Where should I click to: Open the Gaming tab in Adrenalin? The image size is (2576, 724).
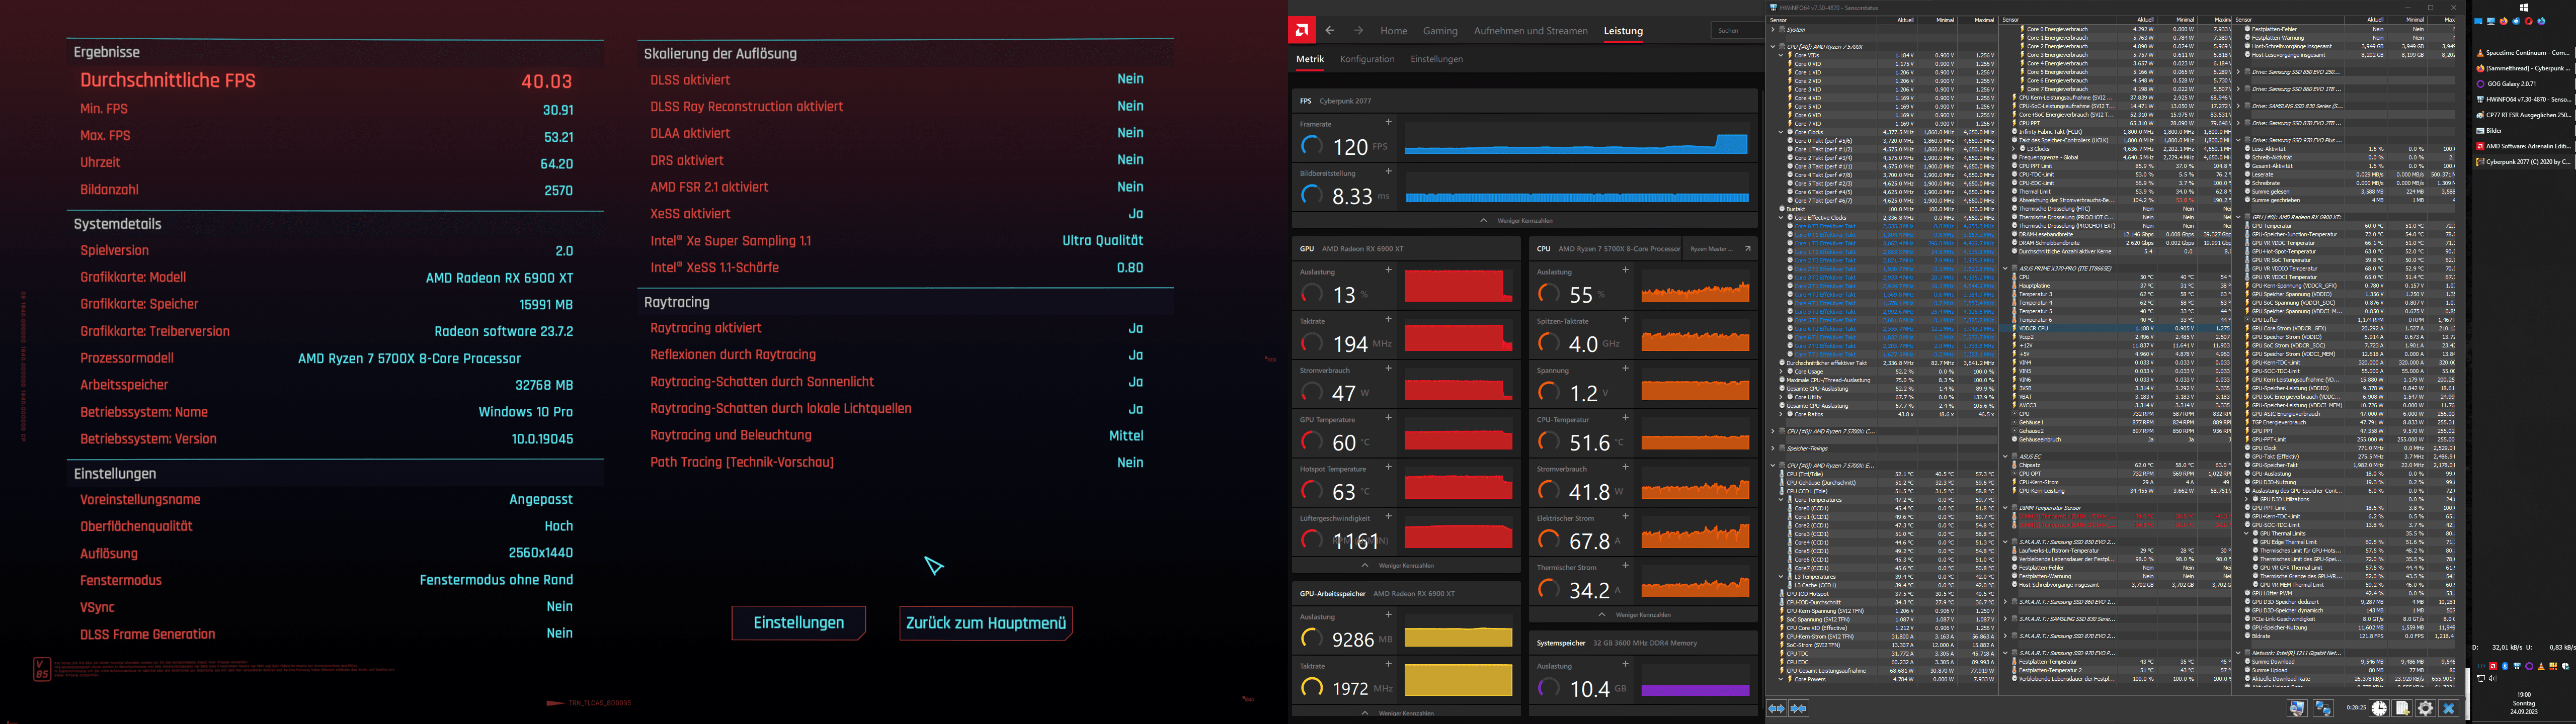pyautogui.click(x=1441, y=31)
